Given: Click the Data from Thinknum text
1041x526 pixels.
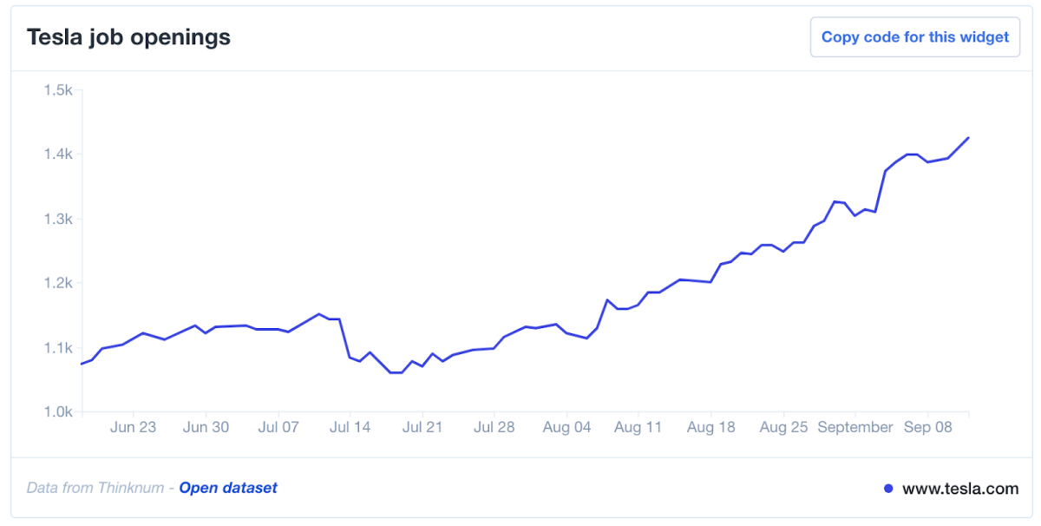Looking at the screenshot, I should [x=95, y=488].
